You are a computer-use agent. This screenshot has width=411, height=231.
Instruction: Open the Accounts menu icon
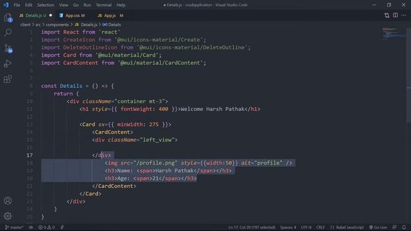pos(8,201)
